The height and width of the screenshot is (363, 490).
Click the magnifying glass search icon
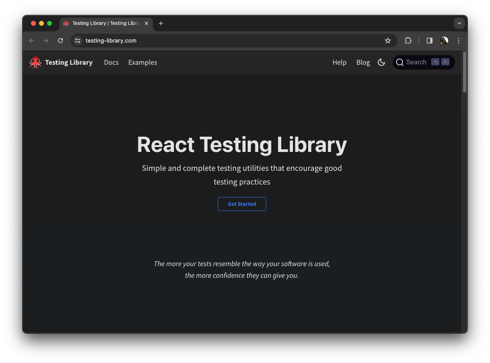pyautogui.click(x=399, y=62)
